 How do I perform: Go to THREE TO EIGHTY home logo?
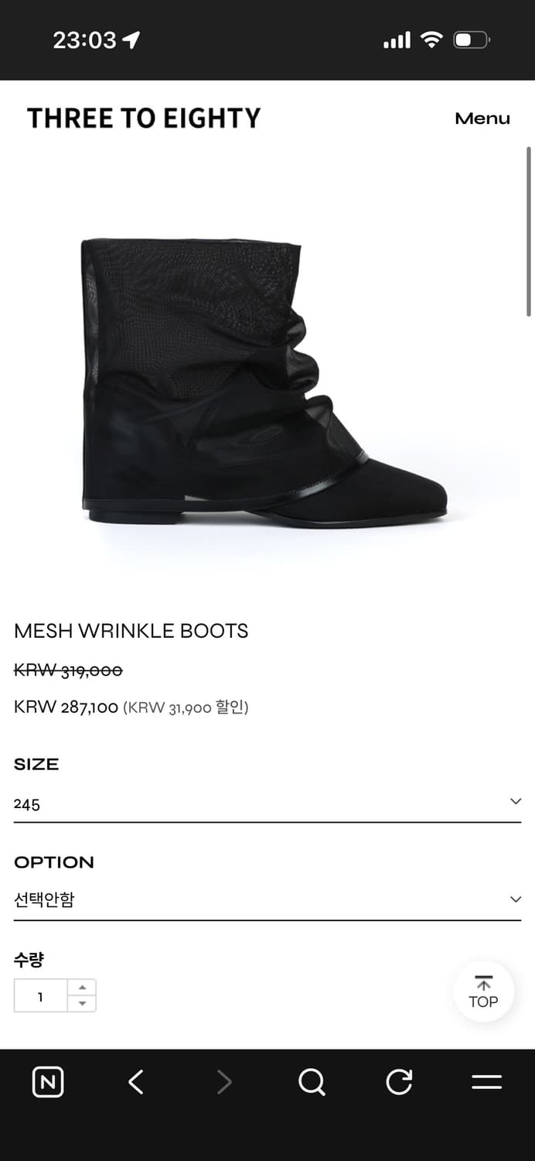[144, 118]
